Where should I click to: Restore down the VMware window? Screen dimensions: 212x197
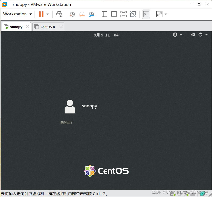click(x=199, y=4)
